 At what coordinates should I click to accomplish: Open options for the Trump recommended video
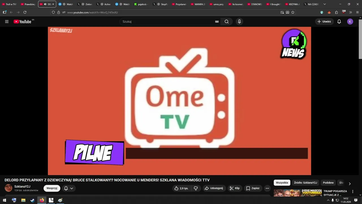353,192
